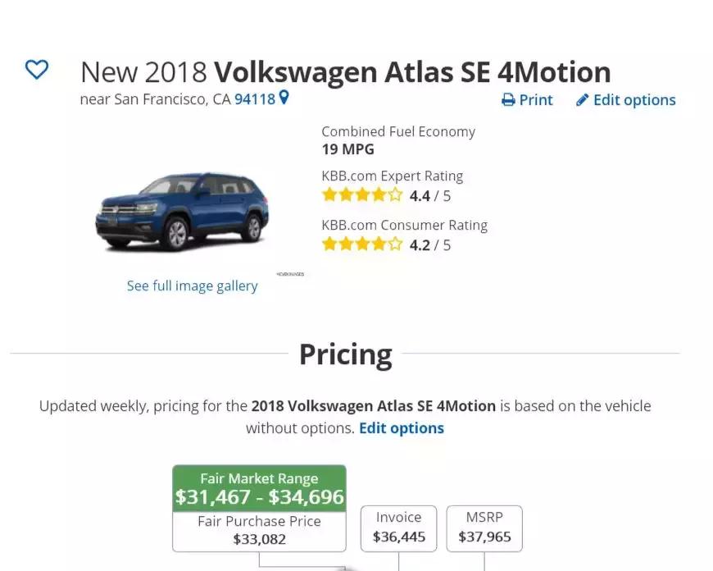This screenshot has height=571, width=713.
Task: Click the Fair Purchase Price $33,082 box
Action: pyautogui.click(x=259, y=531)
